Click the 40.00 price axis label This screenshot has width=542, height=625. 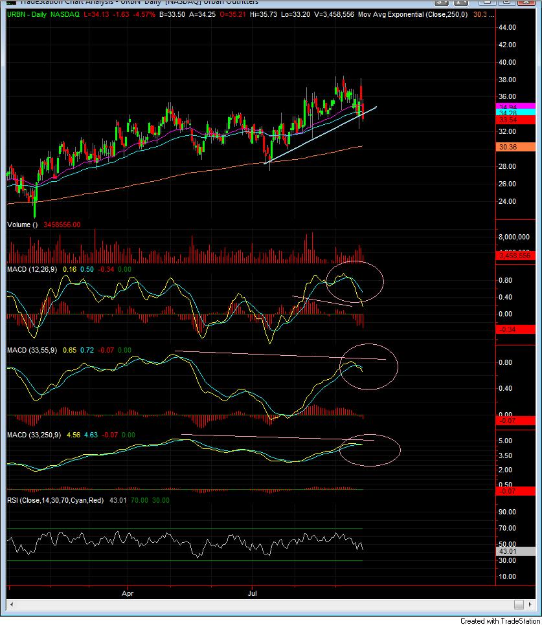(x=507, y=62)
